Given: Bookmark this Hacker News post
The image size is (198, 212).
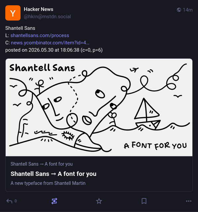Looking at the screenshot, I should tap(144, 201).
